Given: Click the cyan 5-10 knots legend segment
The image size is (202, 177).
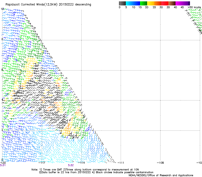Looking at the screenshot, I should click(x=129, y=3).
